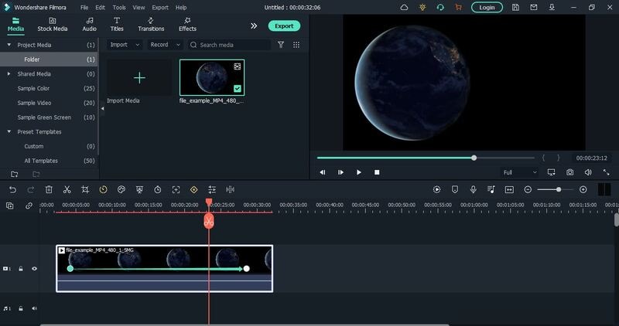
Task: Stop the preview playback
Action: click(377, 172)
